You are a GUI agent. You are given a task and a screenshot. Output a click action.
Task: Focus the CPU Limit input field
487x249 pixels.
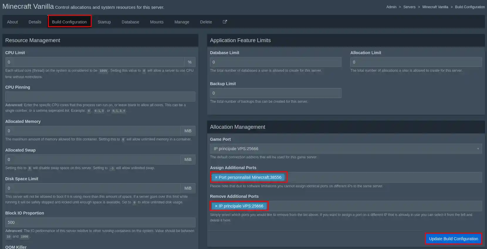click(95, 62)
